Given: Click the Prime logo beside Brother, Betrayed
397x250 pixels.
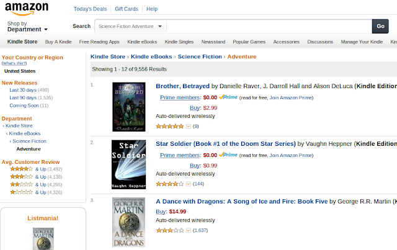Looking at the screenshot, I should [x=228, y=97].
